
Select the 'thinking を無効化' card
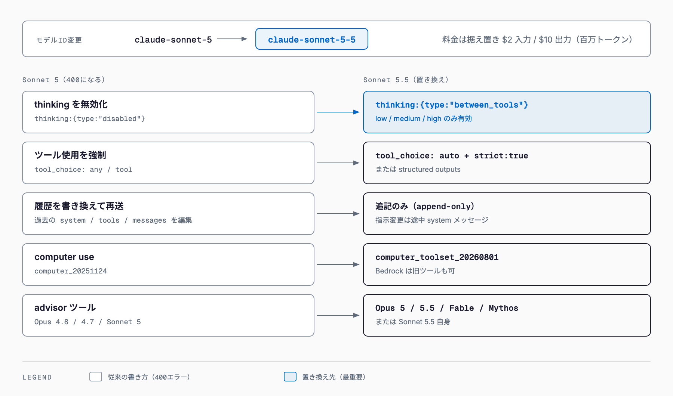click(168, 112)
